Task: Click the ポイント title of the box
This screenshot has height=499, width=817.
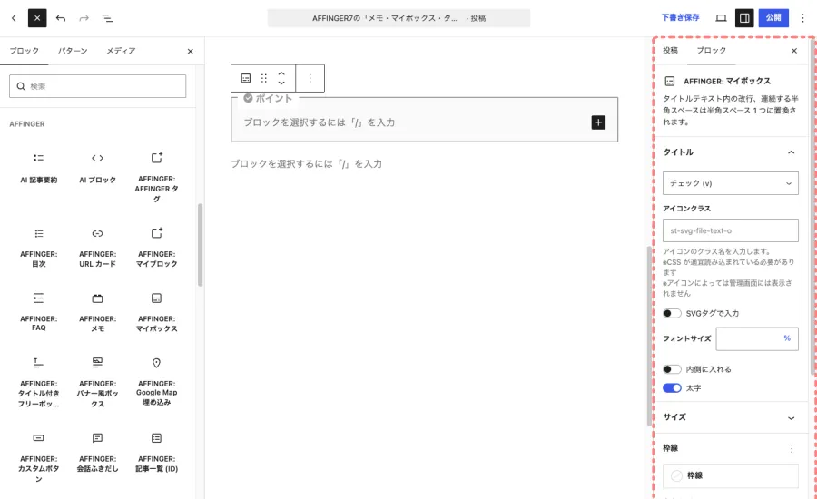Action: [273, 99]
